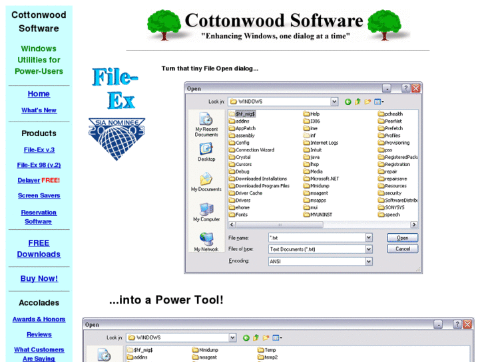The height and width of the screenshot is (362, 484).
Task: Click Help question mark in upper dialog title bar
Action: click(405, 88)
